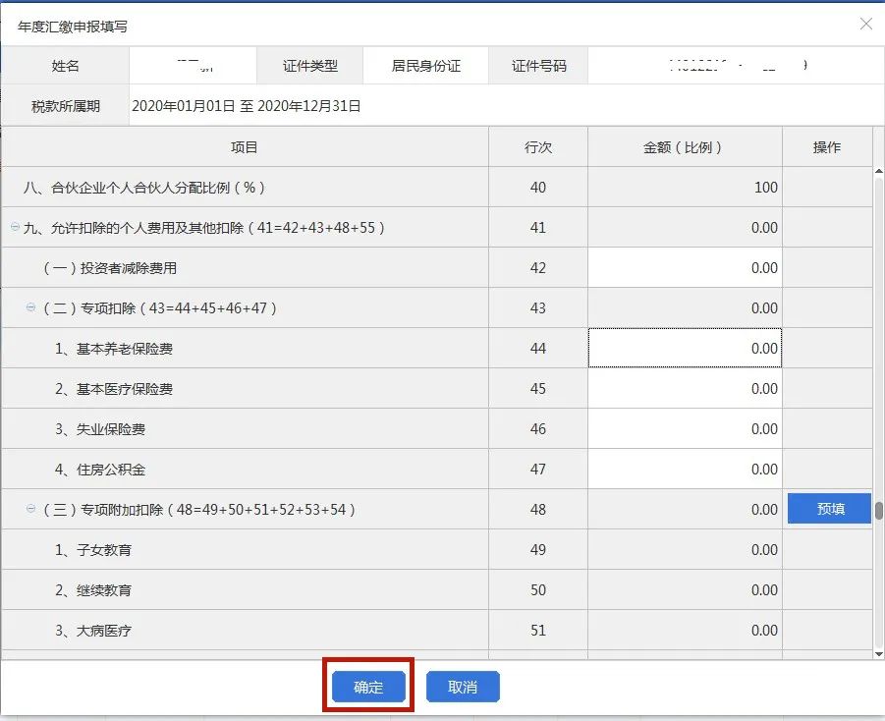
Task: Click the 证件类型 label
Action: click(309, 66)
